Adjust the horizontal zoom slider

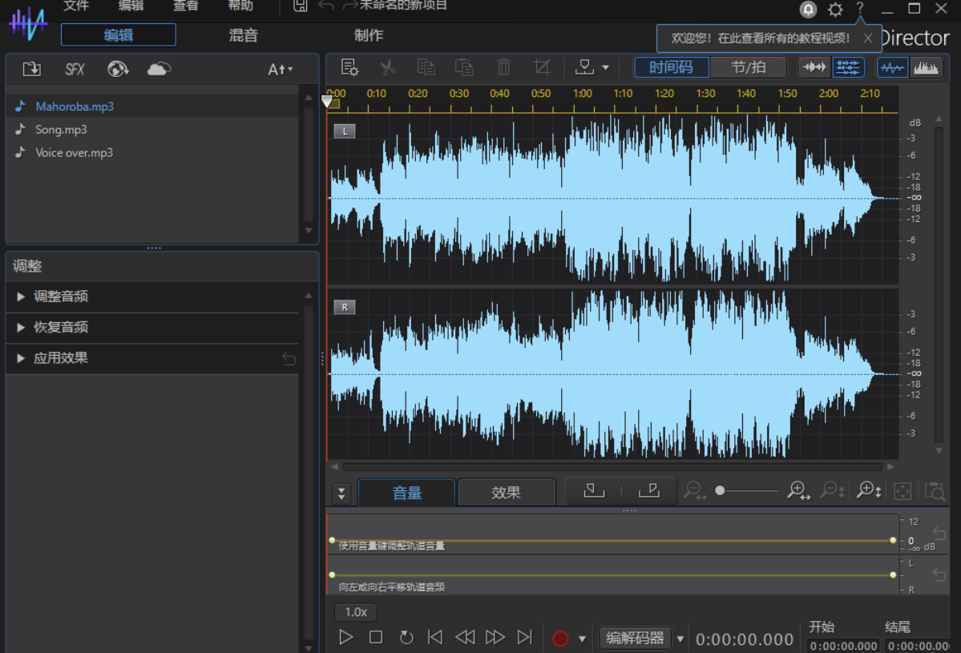[720, 490]
